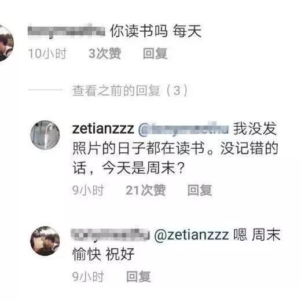301x301 pixels.
Task: Click zetianzzz's 9小时 timestamp
Action: (x=88, y=190)
